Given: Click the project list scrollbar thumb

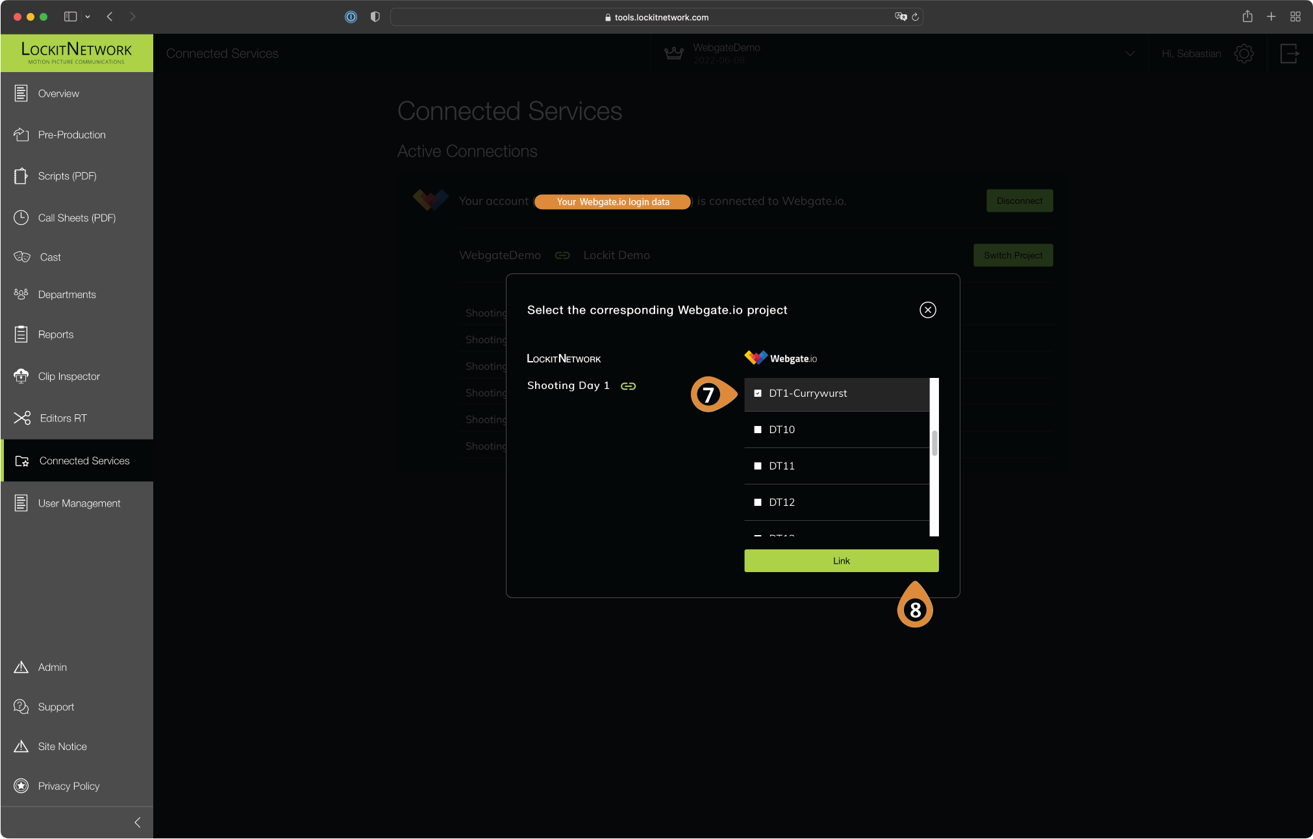Looking at the screenshot, I should point(934,444).
